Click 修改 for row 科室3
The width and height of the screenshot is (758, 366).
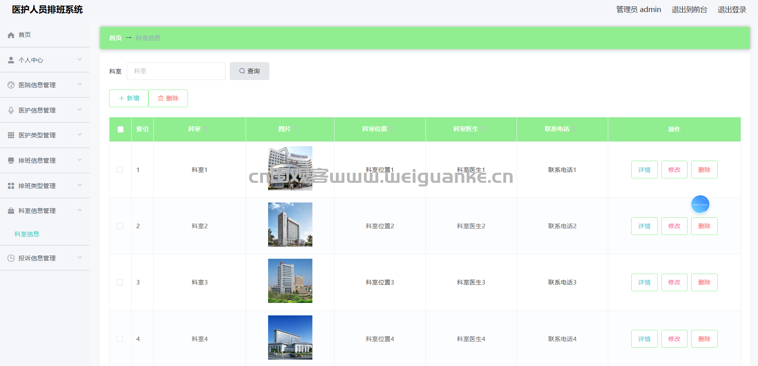tap(674, 282)
